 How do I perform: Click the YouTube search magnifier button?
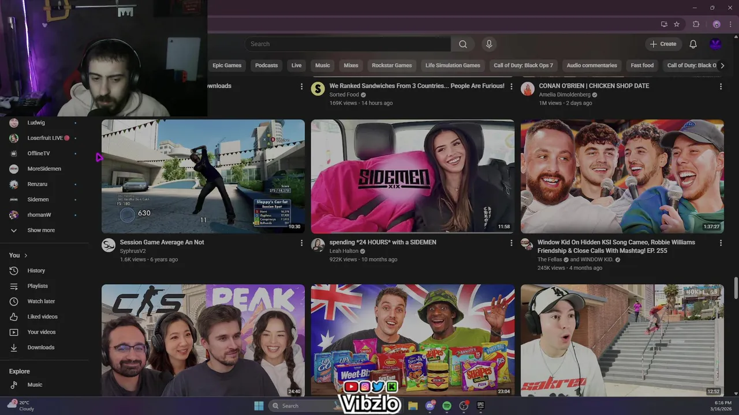(463, 44)
